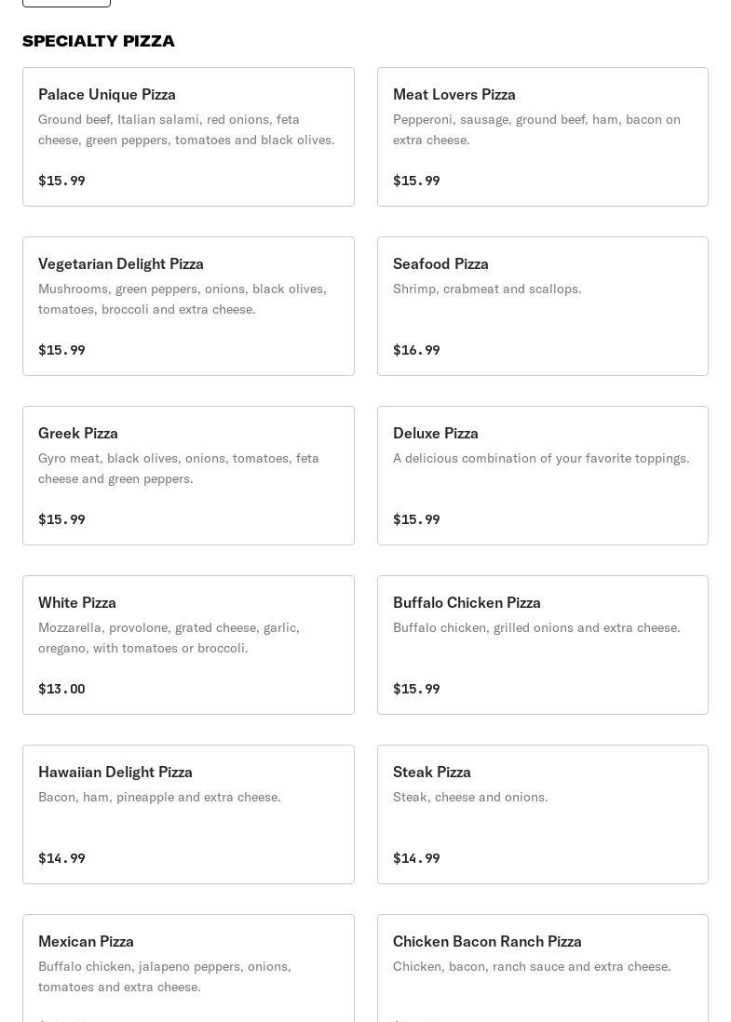Pick the White Pizza menu item
The height and width of the screenshot is (1022, 731).
[x=188, y=645]
